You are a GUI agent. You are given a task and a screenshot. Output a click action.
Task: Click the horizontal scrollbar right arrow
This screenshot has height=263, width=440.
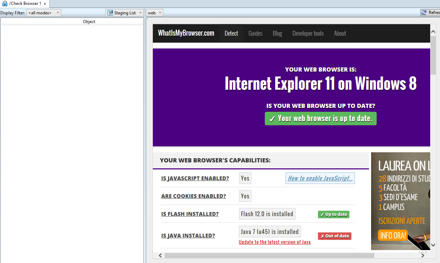[423, 256]
